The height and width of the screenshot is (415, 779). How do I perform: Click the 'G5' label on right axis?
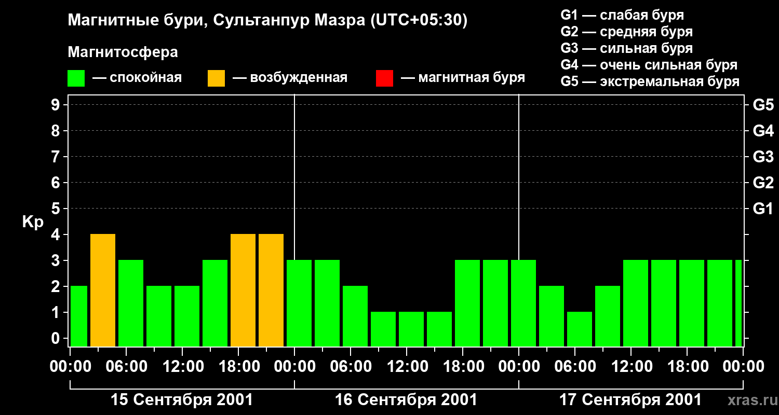point(763,105)
